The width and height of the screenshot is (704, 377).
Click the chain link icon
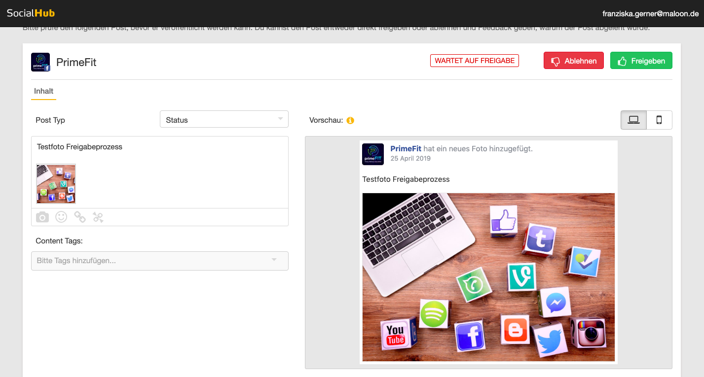[x=80, y=217]
